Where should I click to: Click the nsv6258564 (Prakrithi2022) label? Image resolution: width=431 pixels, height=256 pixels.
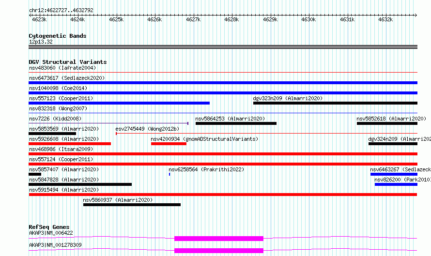(x=206, y=169)
